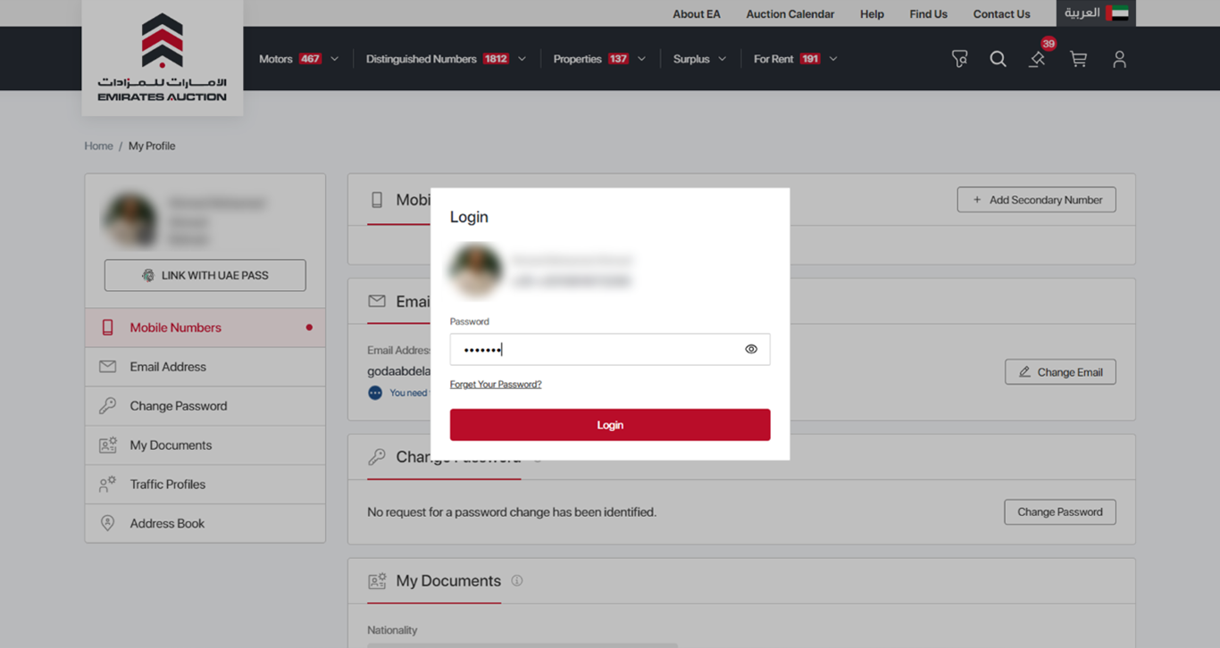The image size is (1220, 648).
Task: Open Auction Calendar in top bar
Action: coord(790,14)
